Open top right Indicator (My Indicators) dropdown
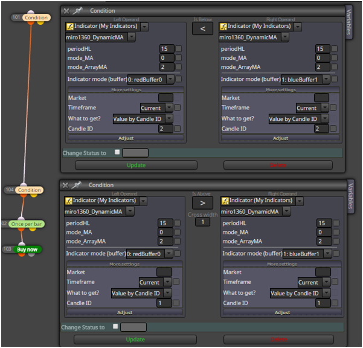The height and width of the screenshot is (348, 363). tap(298, 27)
